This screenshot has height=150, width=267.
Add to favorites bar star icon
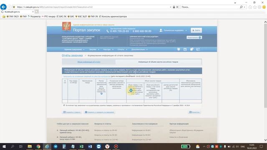pos(4,17)
